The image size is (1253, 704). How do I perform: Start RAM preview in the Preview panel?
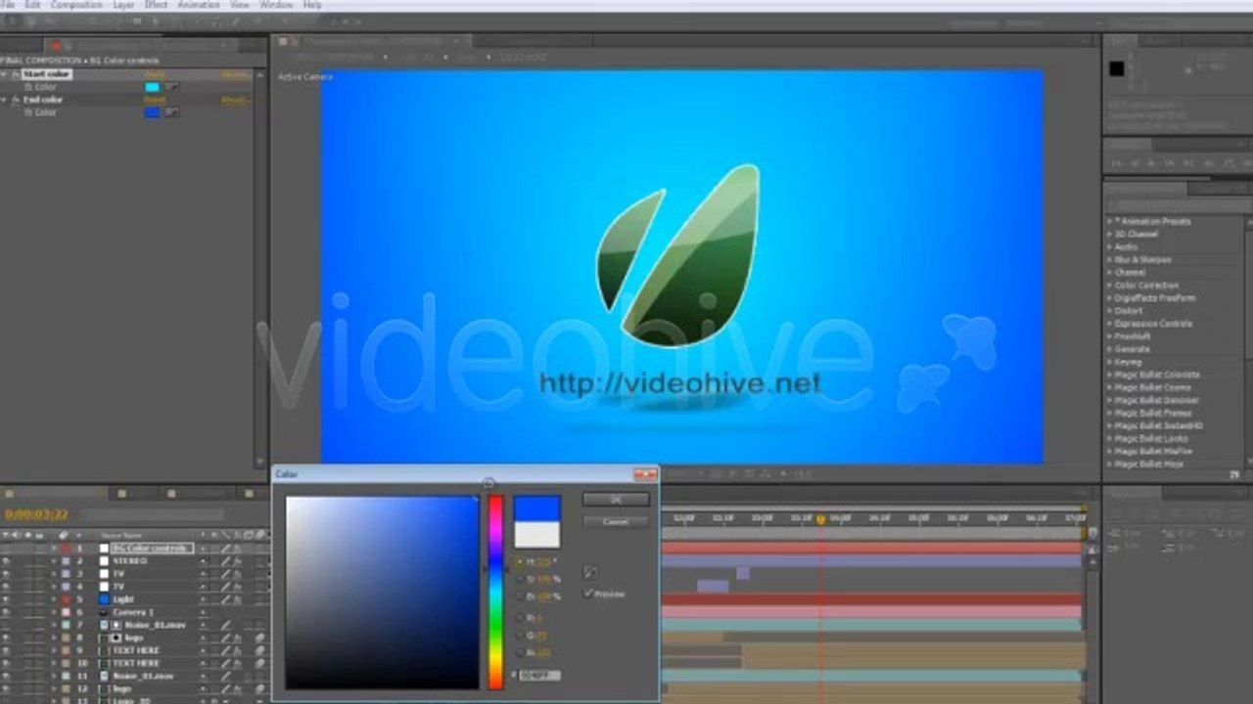tap(1250, 163)
